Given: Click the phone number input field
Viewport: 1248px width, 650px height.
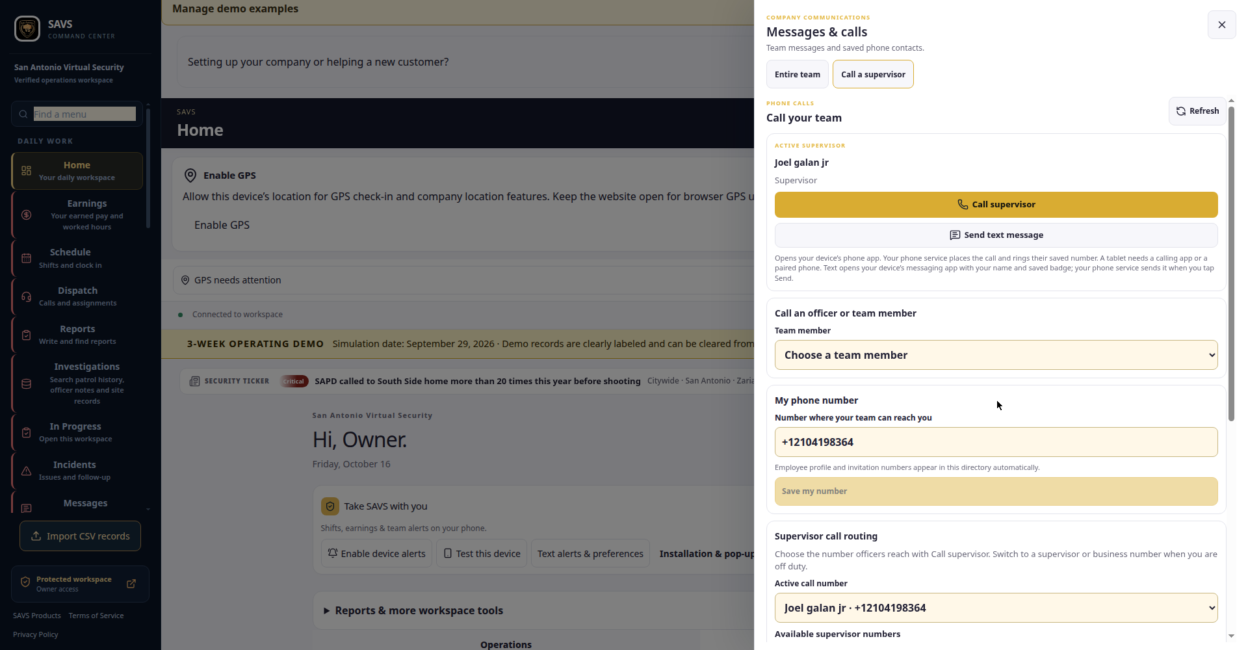Looking at the screenshot, I should [996, 442].
